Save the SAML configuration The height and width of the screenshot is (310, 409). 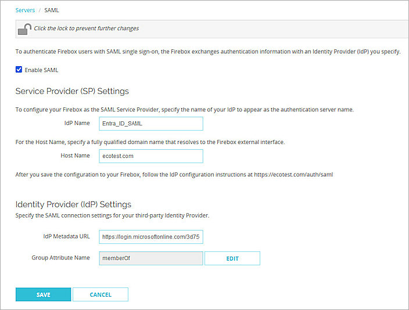pyautogui.click(x=43, y=294)
